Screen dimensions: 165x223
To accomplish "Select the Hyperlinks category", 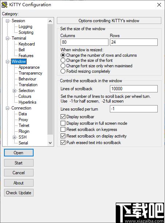I will 27,102.
